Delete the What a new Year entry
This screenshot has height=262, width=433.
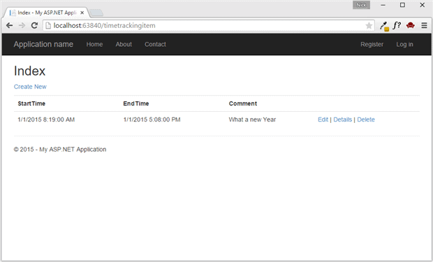pos(366,119)
